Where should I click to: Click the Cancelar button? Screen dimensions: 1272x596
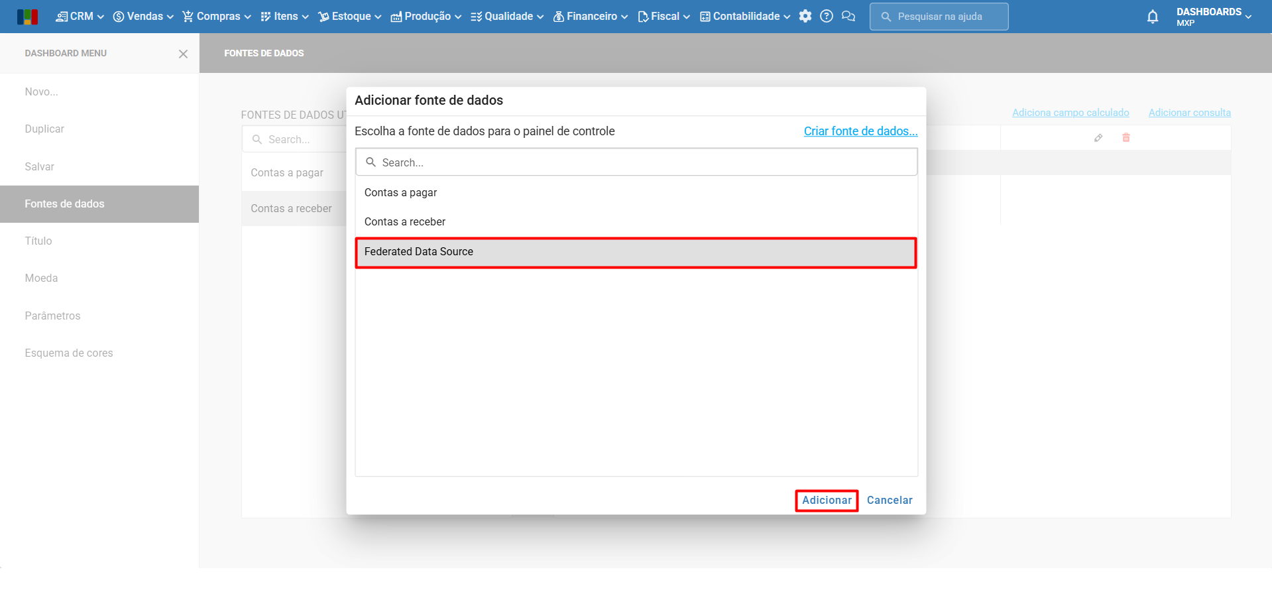(889, 500)
